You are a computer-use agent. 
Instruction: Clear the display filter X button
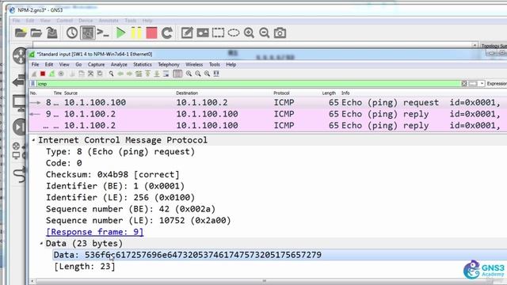(464, 84)
